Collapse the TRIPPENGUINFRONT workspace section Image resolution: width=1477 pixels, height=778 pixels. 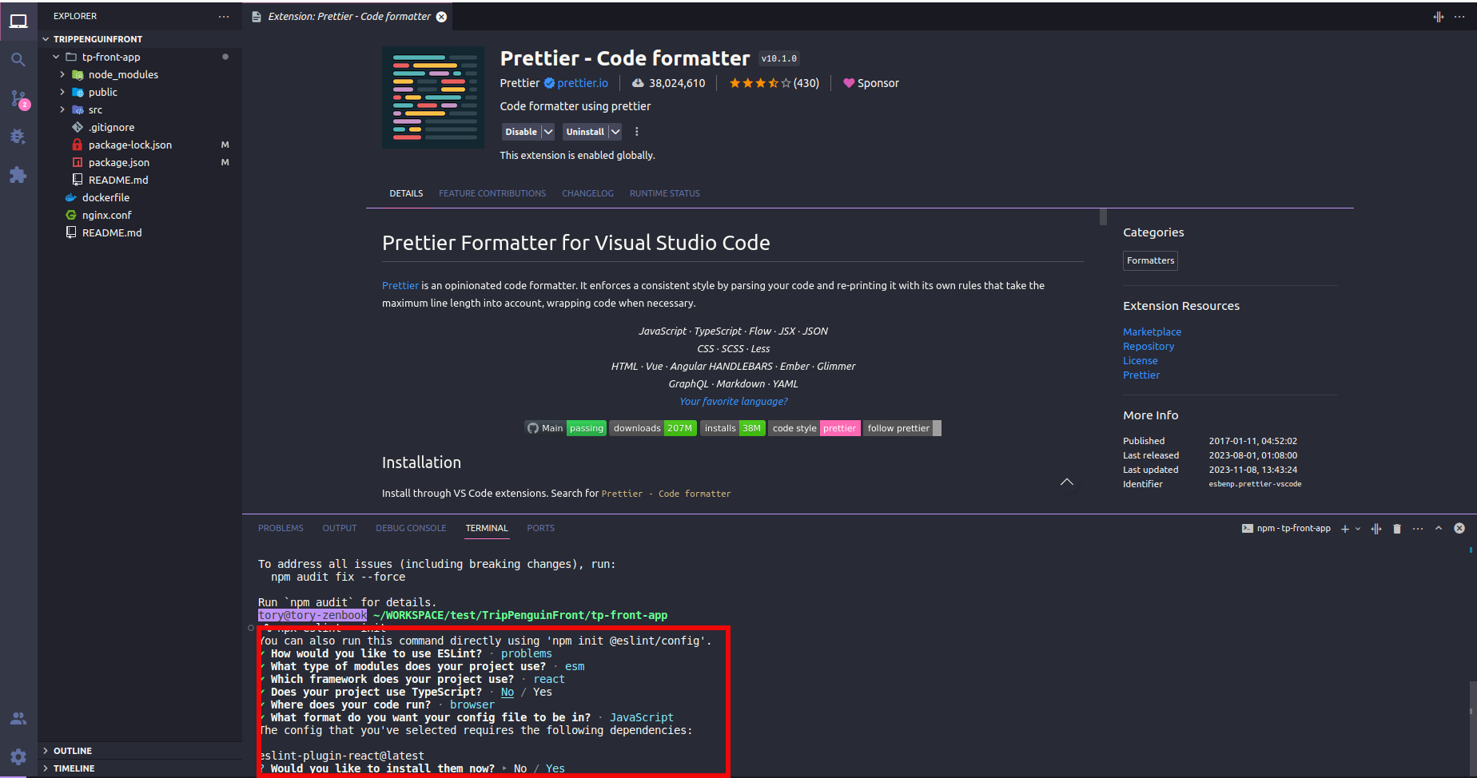pyautogui.click(x=46, y=39)
